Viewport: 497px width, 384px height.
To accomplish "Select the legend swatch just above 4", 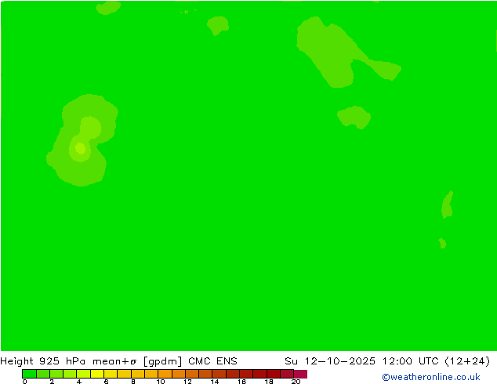I will (83, 374).
